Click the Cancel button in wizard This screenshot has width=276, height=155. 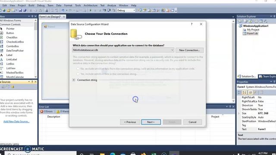pos(192,122)
